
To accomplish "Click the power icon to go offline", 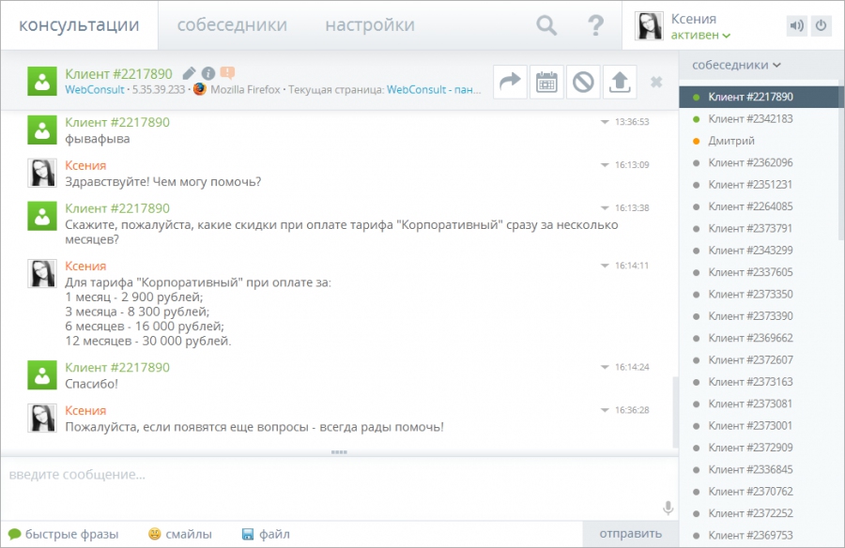I will (x=820, y=26).
